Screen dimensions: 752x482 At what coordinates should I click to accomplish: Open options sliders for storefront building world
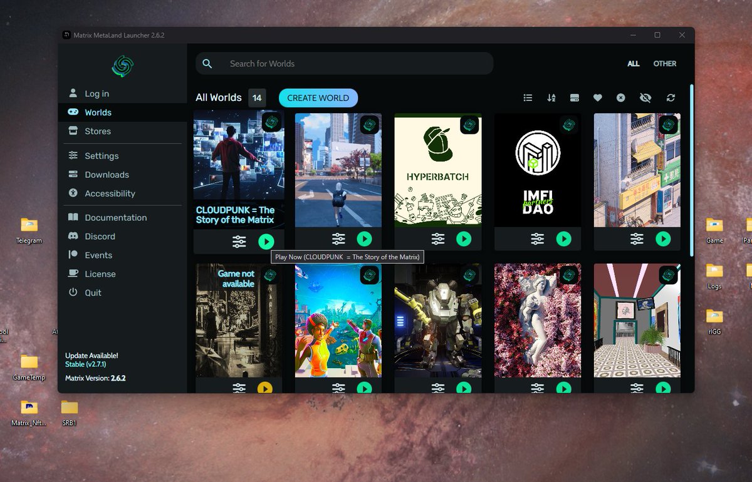(x=637, y=238)
